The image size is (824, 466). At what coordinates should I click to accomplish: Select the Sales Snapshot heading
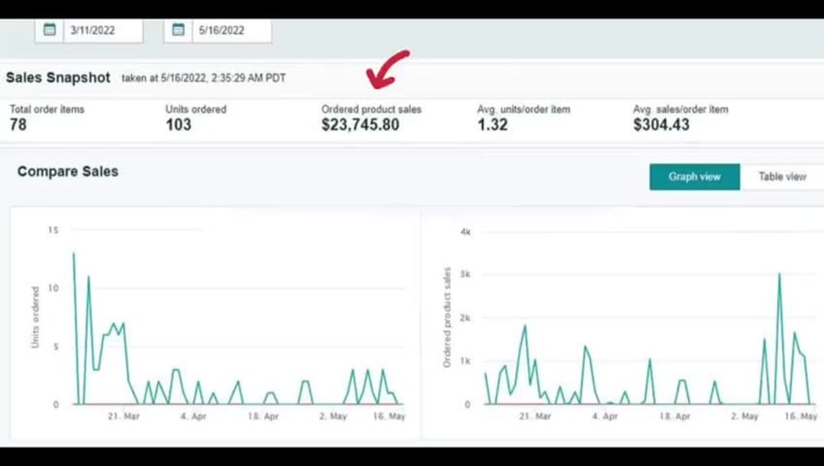coord(58,77)
